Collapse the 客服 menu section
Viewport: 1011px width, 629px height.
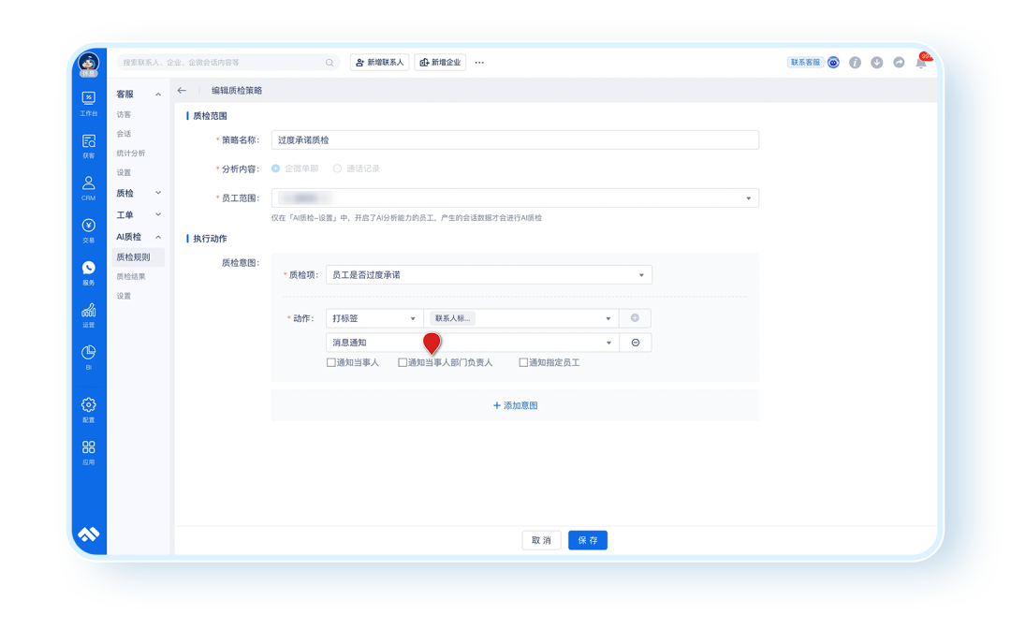click(x=158, y=95)
